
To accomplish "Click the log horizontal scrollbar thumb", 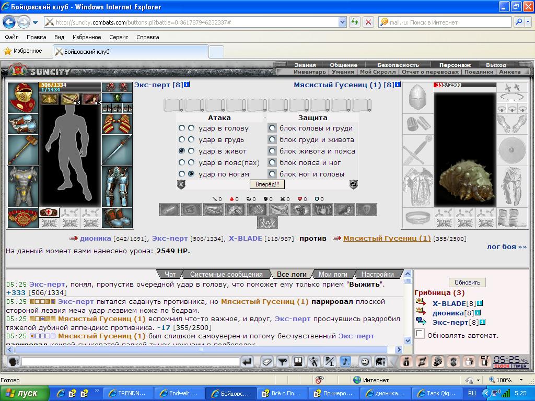I will pos(201,349).
